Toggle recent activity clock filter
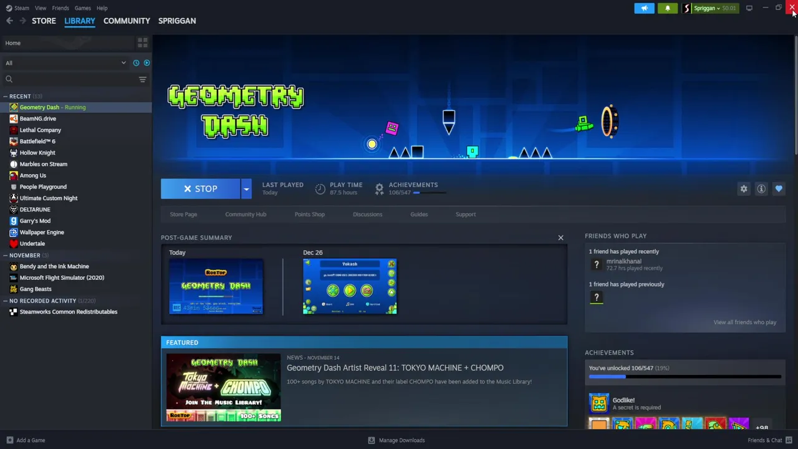The width and height of the screenshot is (798, 449). (136, 63)
